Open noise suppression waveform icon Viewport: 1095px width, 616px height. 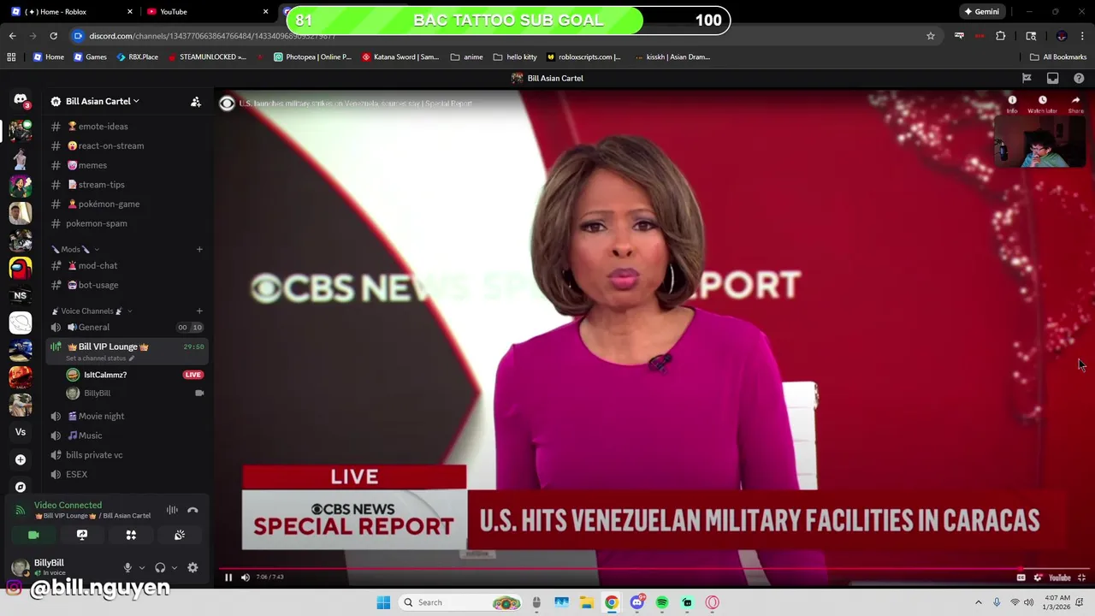click(x=172, y=510)
